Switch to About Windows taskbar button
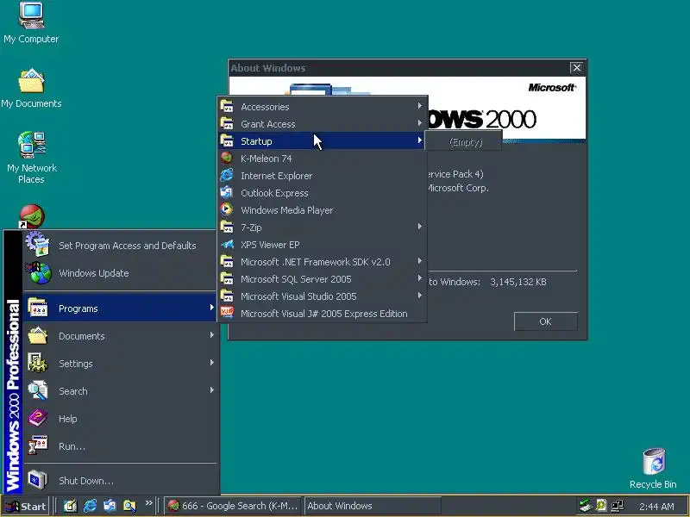 pyautogui.click(x=373, y=506)
